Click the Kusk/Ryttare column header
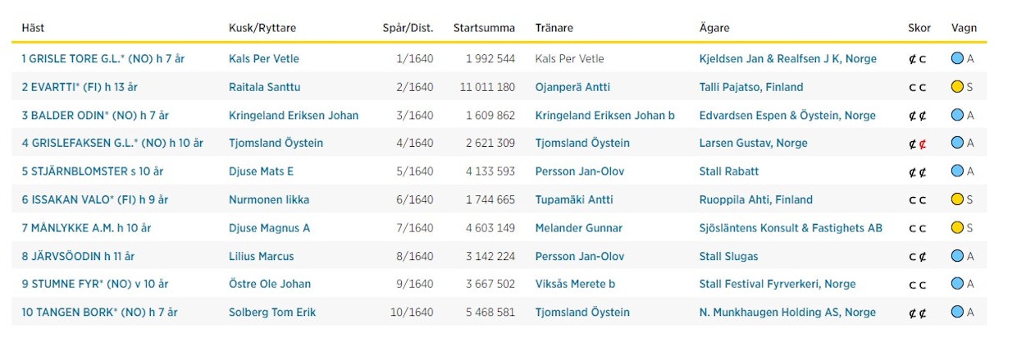Viewport: 1017px width, 352px height. tap(262, 28)
